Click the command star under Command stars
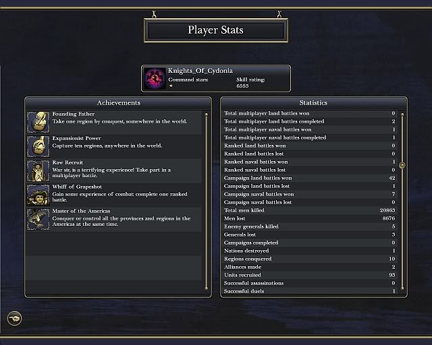The width and height of the screenshot is (432, 345). (171, 87)
